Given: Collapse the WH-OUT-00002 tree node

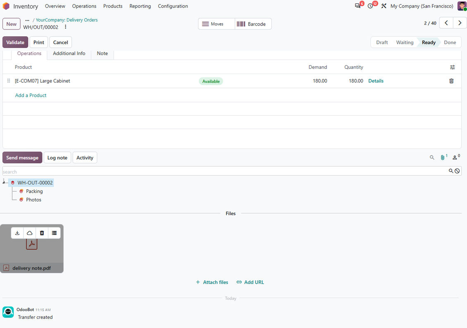Looking at the screenshot, I should (4, 182).
